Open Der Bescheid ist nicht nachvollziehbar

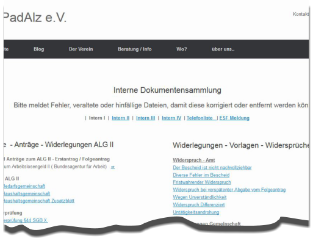coord(212,168)
